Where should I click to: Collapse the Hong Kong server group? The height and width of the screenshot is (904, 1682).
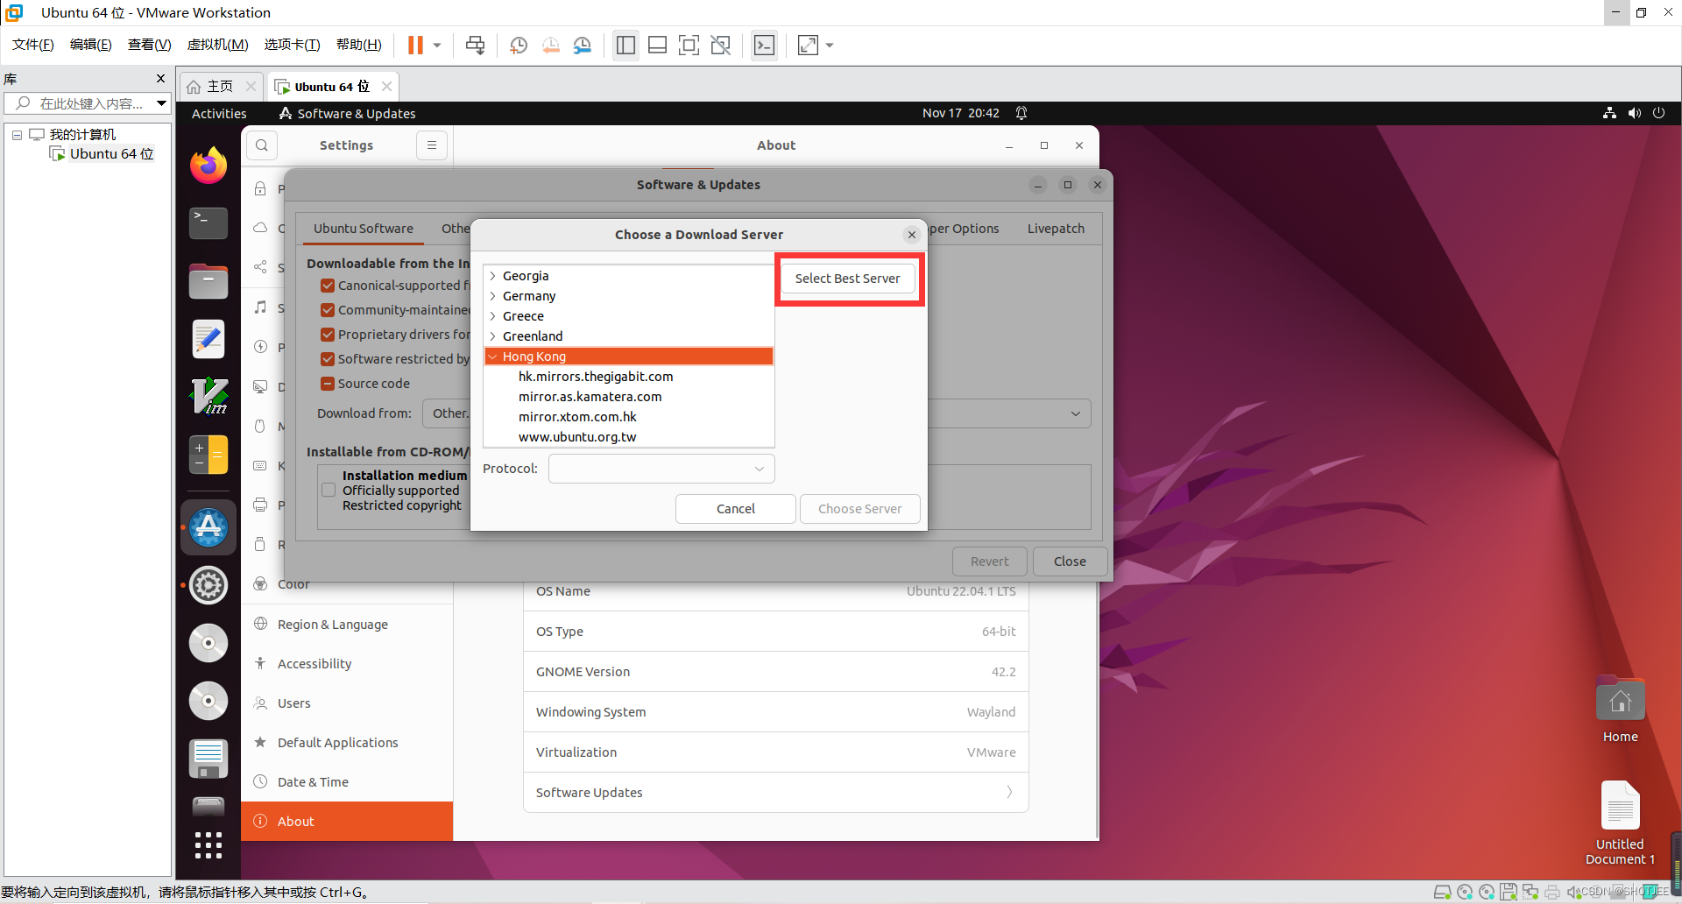point(493,356)
